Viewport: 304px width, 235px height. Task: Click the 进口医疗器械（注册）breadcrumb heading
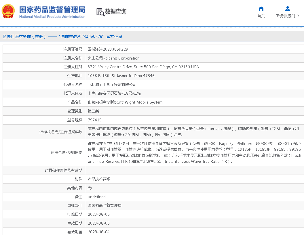62,37
